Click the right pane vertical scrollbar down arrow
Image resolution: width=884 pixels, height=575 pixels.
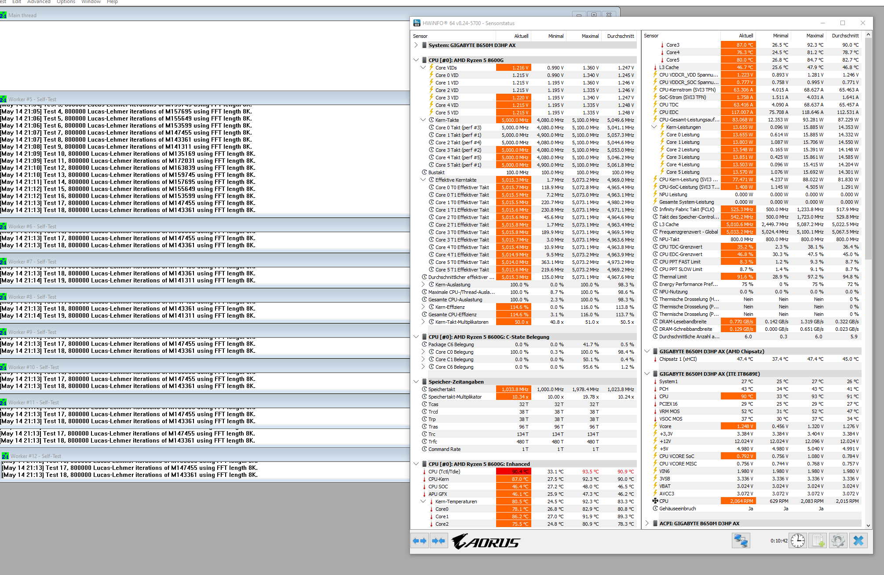click(x=868, y=525)
